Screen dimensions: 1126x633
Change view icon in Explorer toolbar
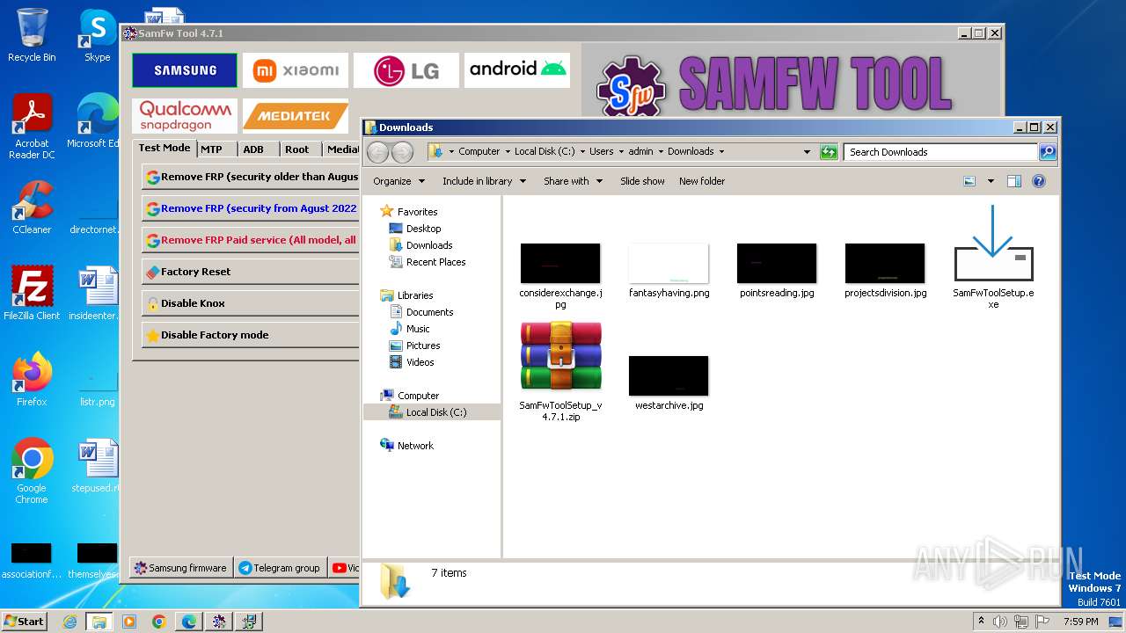click(969, 181)
